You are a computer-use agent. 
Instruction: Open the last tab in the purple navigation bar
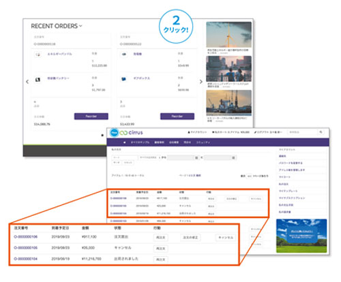203,142
